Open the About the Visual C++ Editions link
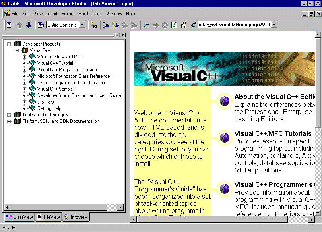Screen dimensions: 322x232 tap(275, 97)
